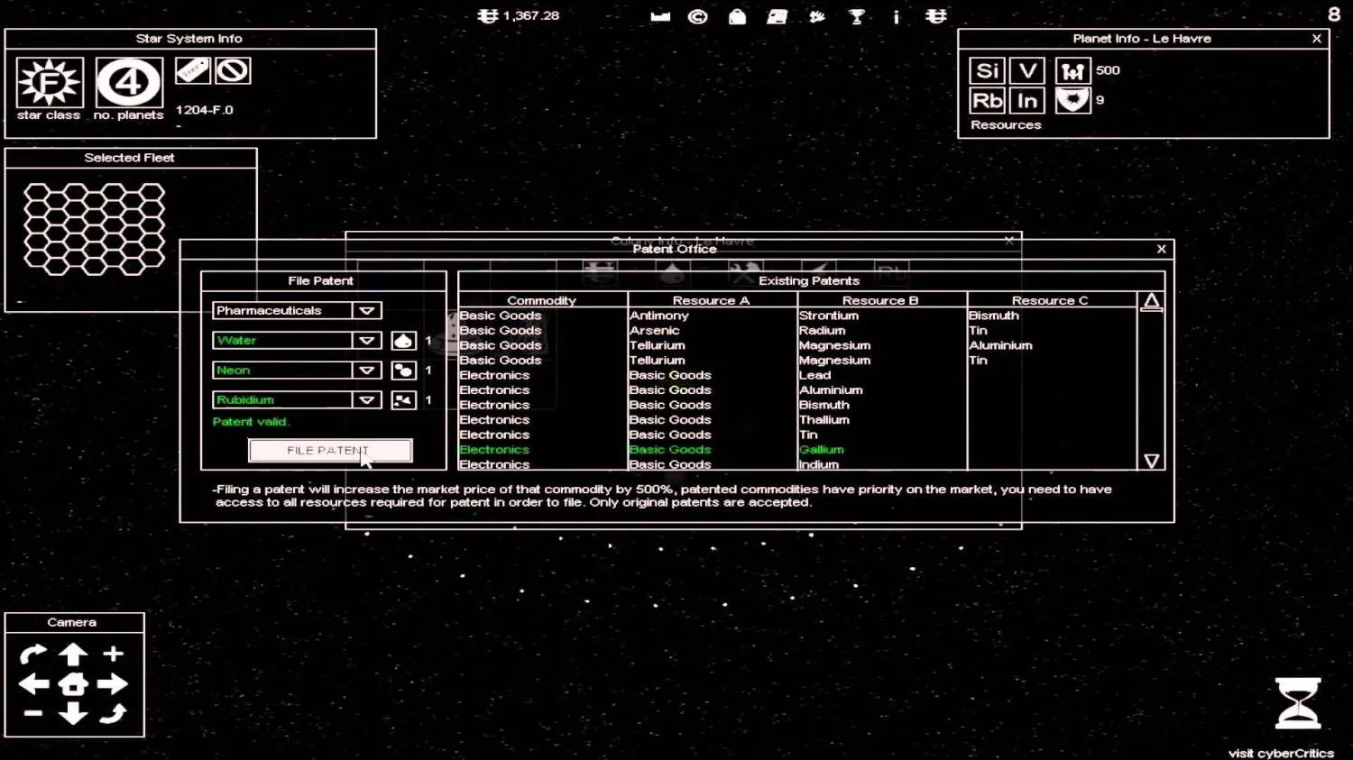The height and width of the screenshot is (760, 1353).
Task: Select the Vanadium 'V' resource tile
Action: click(x=1026, y=70)
